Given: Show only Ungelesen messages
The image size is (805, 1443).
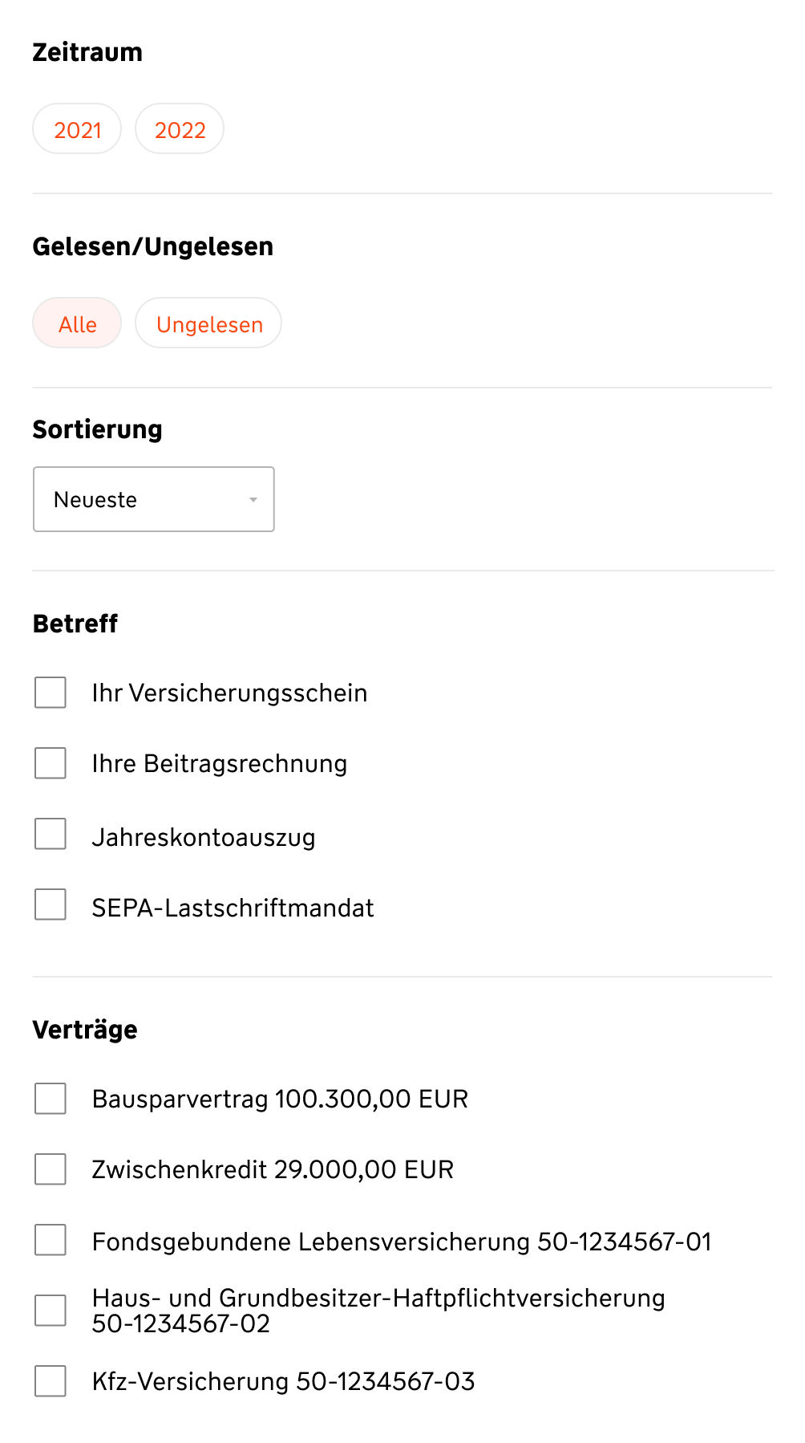Looking at the screenshot, I should tap(208, 323).
